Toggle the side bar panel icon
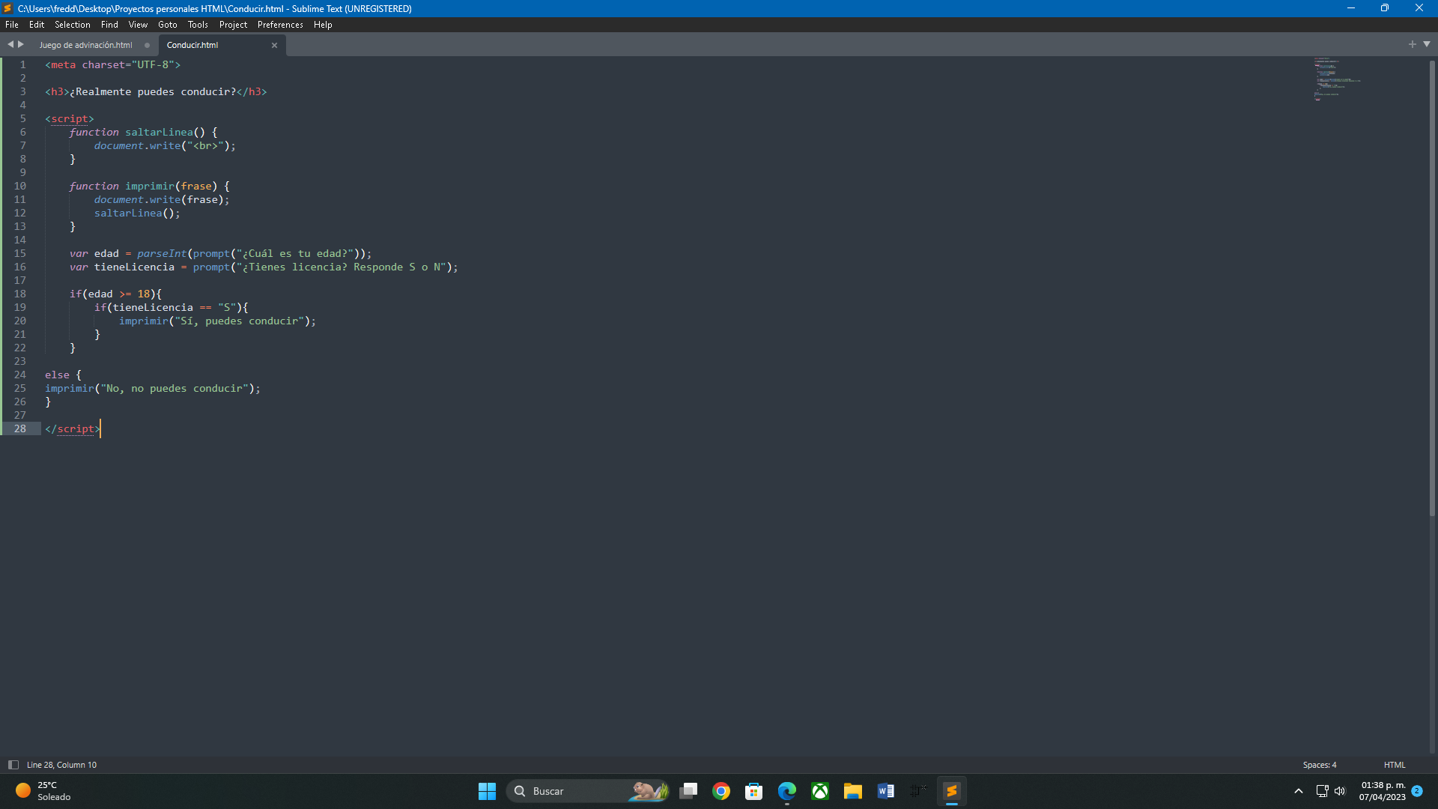Viewport: 1438px width, 809px height. (x=13, y=765)
